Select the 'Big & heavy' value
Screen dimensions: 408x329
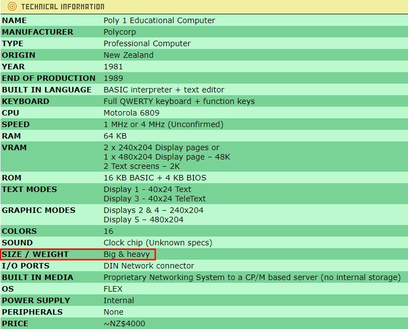(x=127, y=254)
